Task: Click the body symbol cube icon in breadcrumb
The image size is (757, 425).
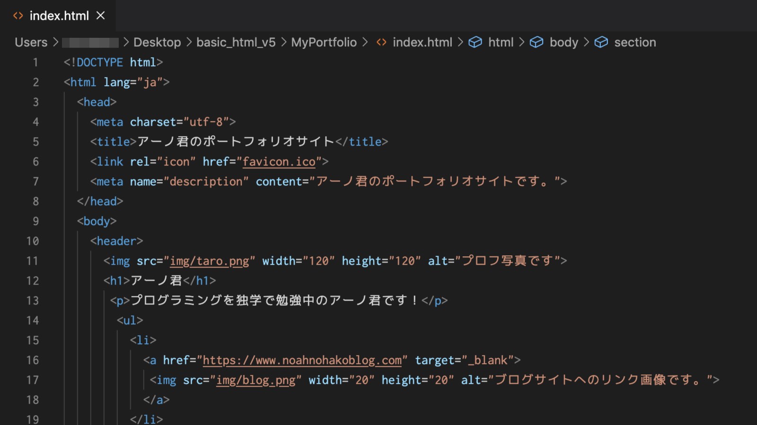Action: [x=537, y=42]
